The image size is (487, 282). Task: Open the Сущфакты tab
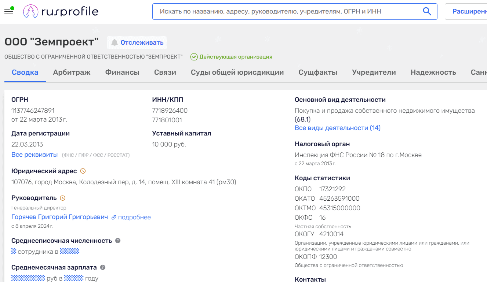click(318, 72)
